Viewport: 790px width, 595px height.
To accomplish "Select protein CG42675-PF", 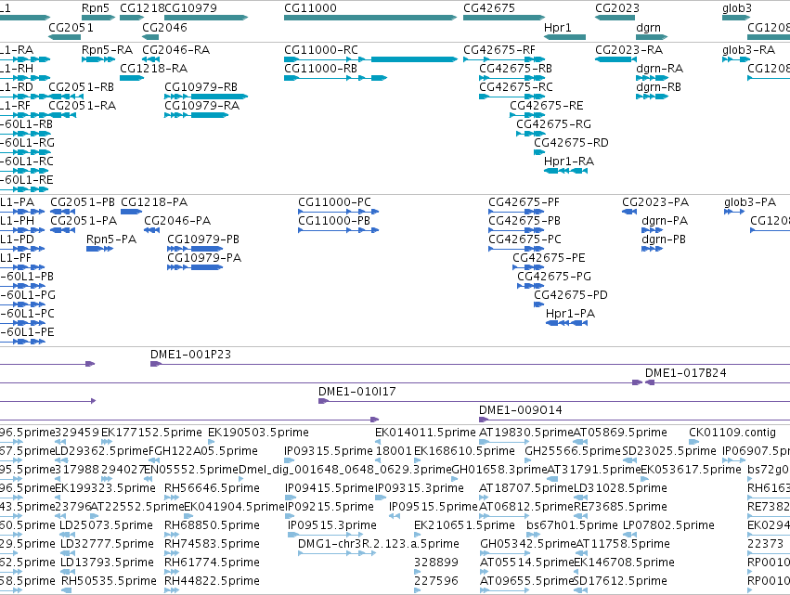I will coord(524,202).
